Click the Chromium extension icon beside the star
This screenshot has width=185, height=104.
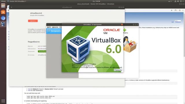coord(175,10)
